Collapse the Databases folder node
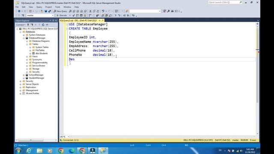 pos(21,32)
